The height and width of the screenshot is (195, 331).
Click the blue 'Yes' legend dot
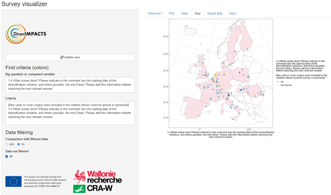[x=278, y=82]
